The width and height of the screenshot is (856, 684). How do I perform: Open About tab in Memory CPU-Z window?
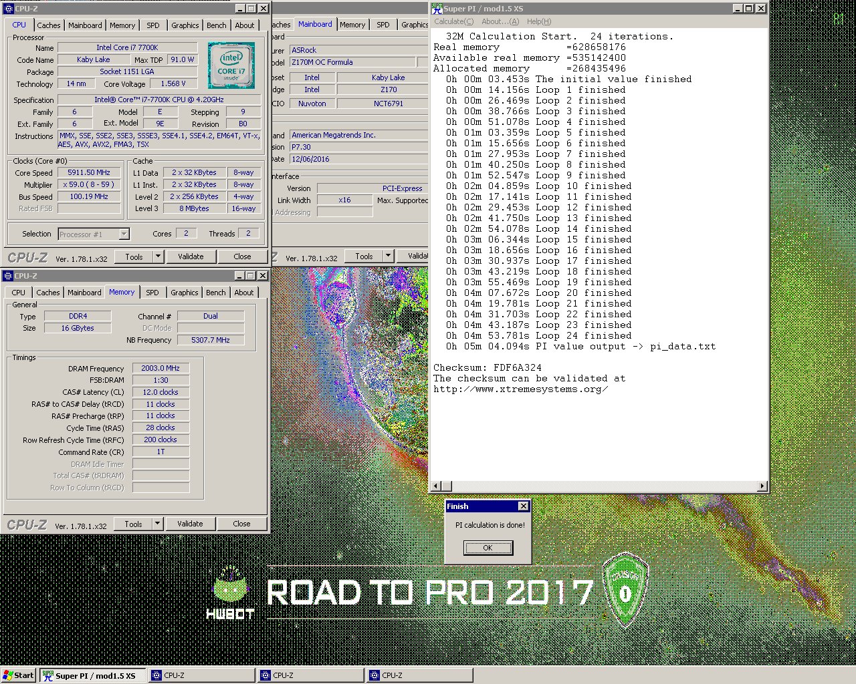pos(244,293)
